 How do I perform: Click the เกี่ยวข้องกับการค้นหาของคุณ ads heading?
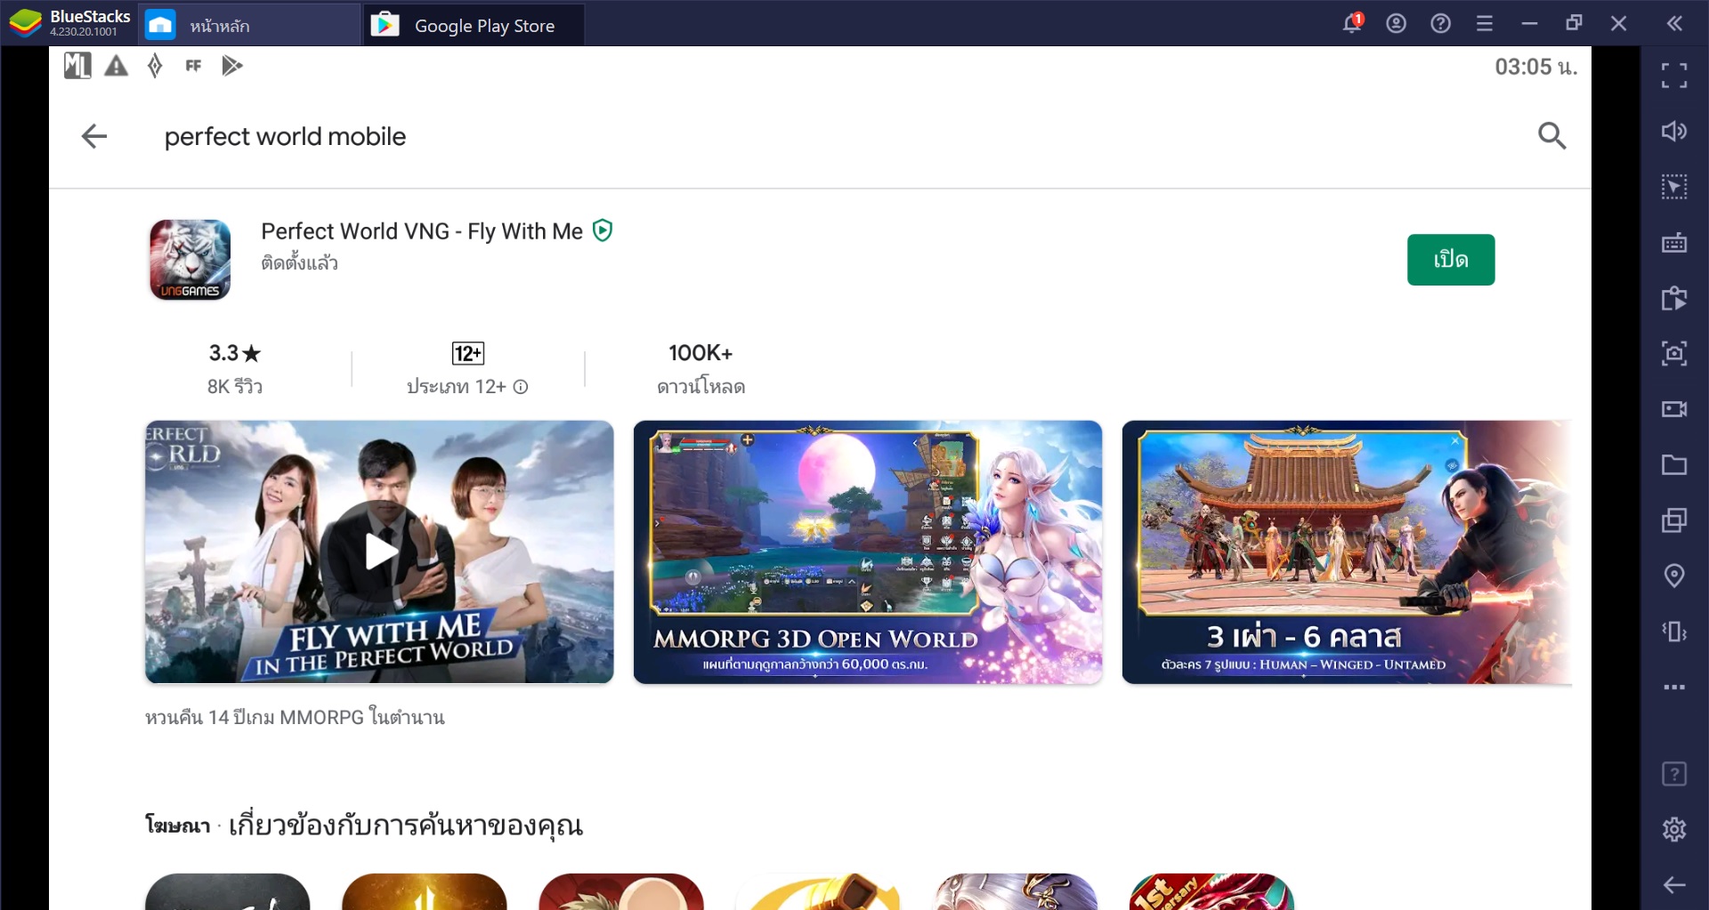406,826
